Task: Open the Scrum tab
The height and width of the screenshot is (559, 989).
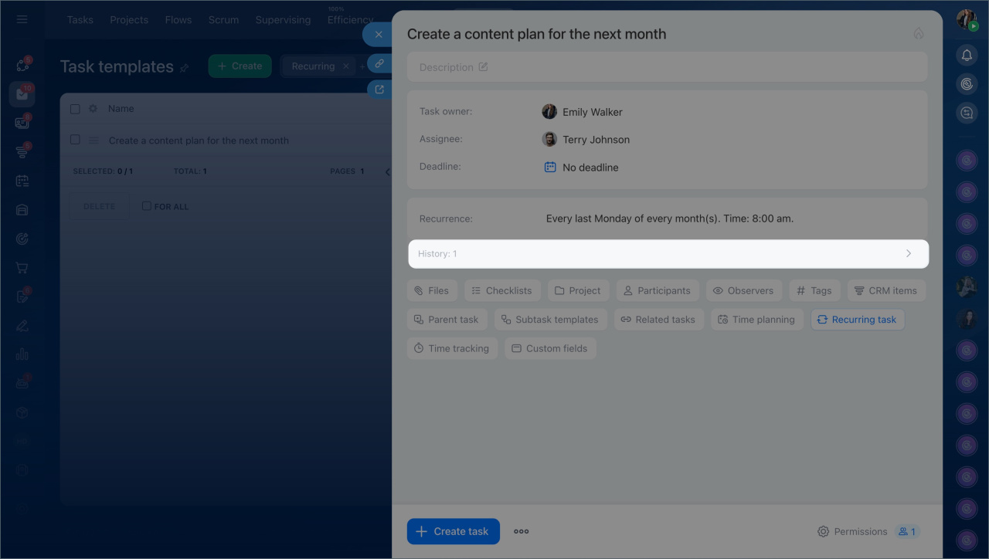Action: click(x=223, y=20)
